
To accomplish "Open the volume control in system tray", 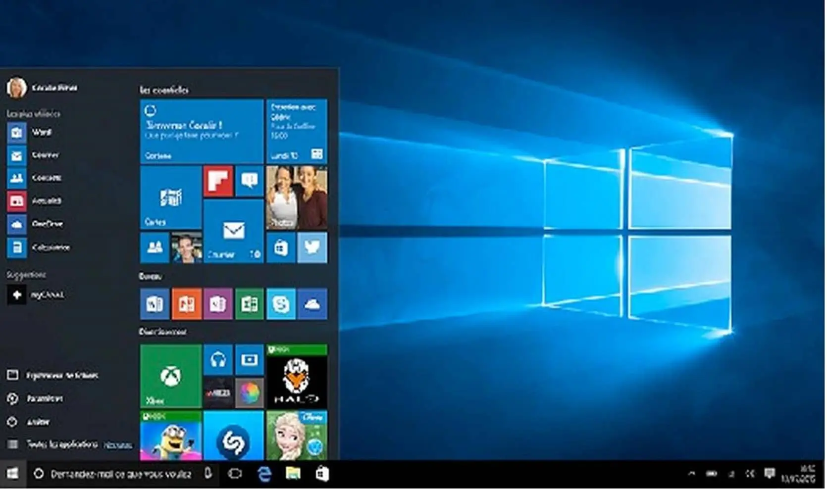I will click(x=750, y=474).
